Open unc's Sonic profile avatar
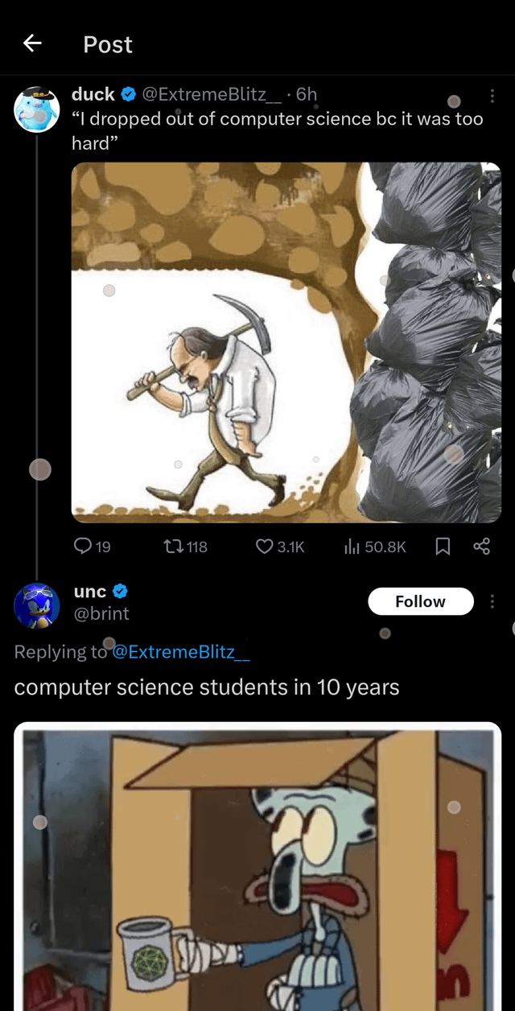The height and width of the screenshot is (1011, 515). tap(37, 605)
